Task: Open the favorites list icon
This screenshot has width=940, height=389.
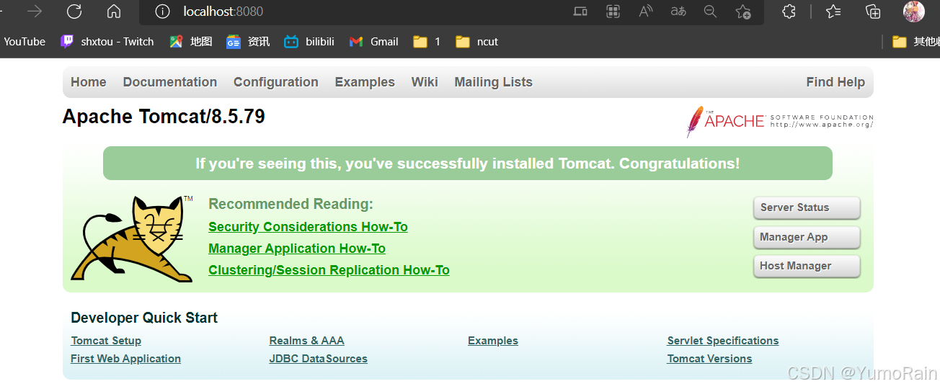Action: pyautogui.click(x=833, y=12)
